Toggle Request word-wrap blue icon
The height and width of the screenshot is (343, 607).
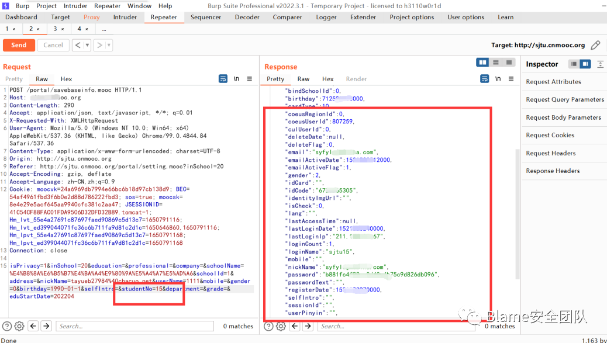[223, 79]
